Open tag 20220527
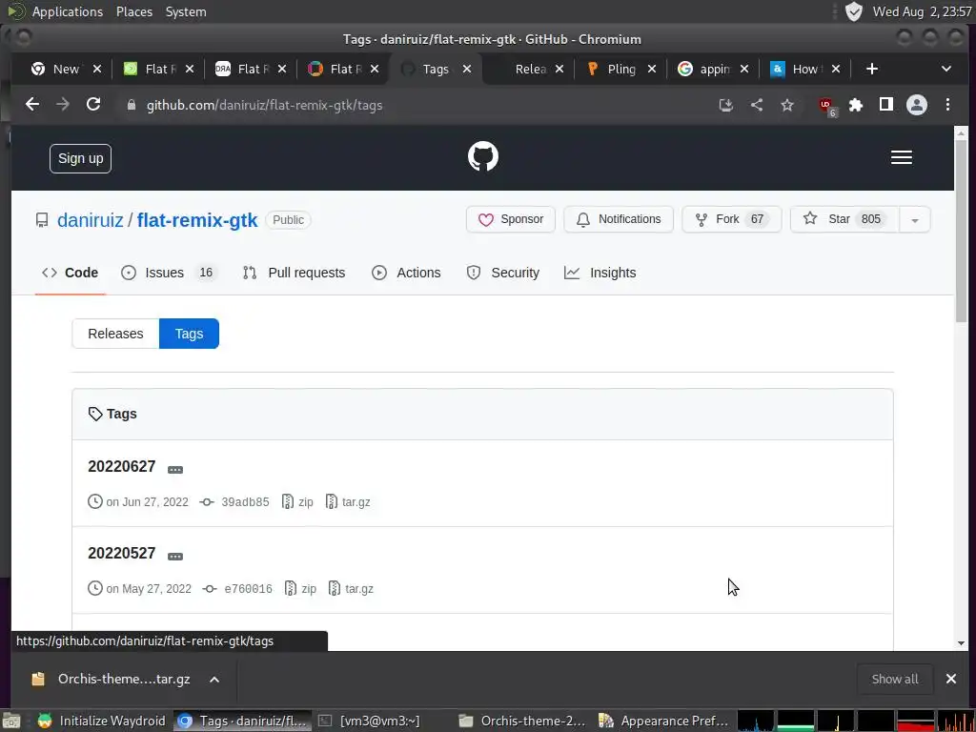This screenshot has width=976, height=732. (x=121, y=554)
